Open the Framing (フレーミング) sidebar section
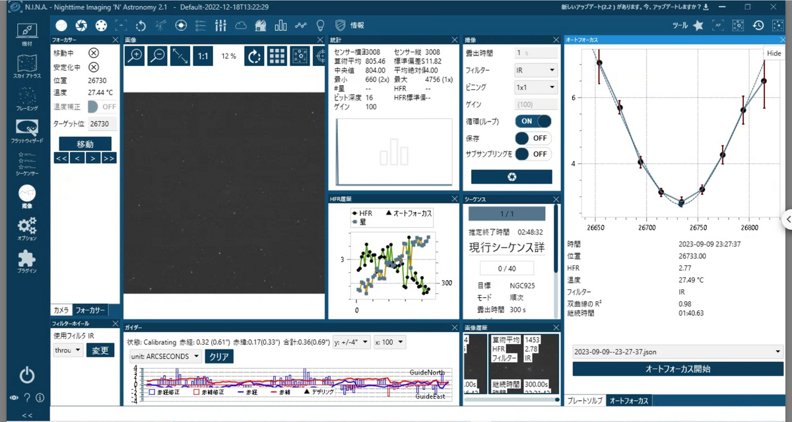792x422 pixels. 26,98
